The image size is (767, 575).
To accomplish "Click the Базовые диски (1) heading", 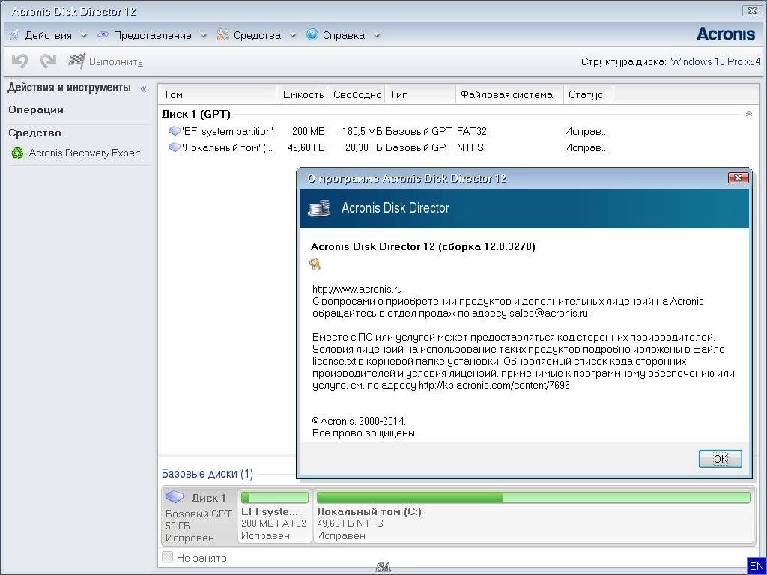I will [x=207, y=473].
